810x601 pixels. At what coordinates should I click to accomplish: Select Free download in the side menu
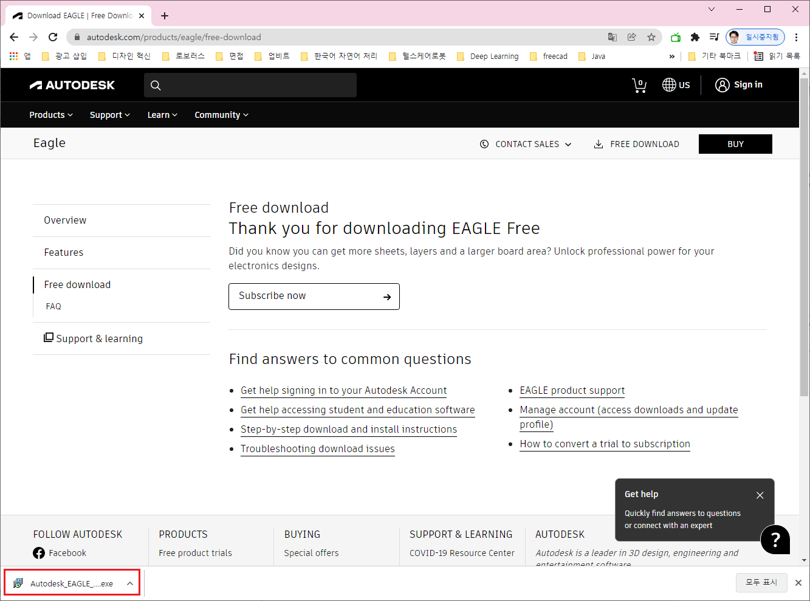coord(77,284)
